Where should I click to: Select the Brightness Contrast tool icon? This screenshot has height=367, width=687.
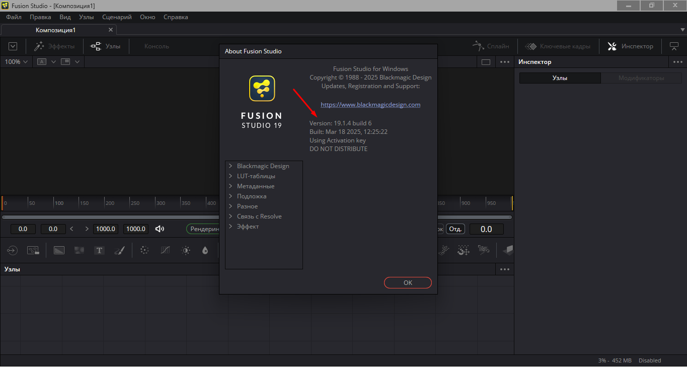[186, 250]
